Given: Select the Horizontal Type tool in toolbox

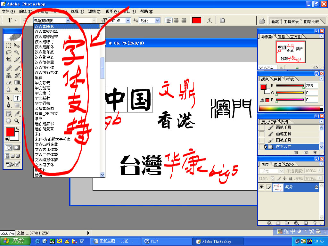Looking at the screenshot, I should click(x=17, y=98).
